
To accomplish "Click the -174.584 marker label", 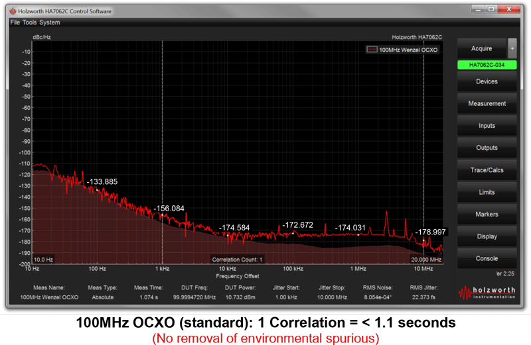I will pos(234,228).
